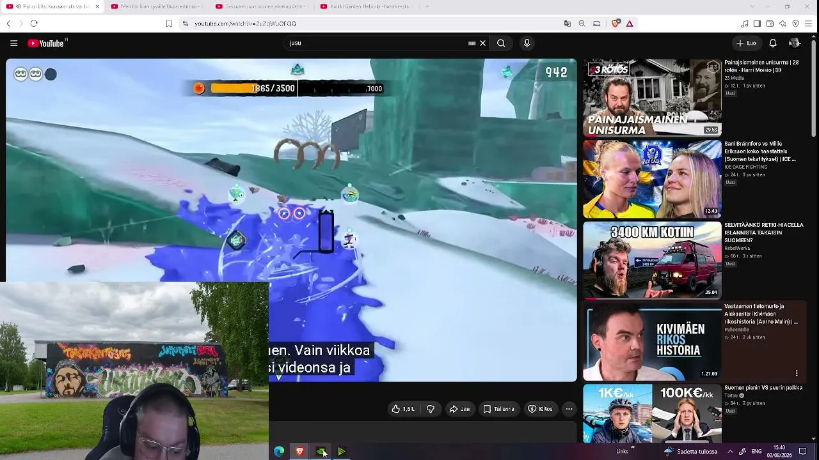Clear the search box text

(x=482, y=43)
